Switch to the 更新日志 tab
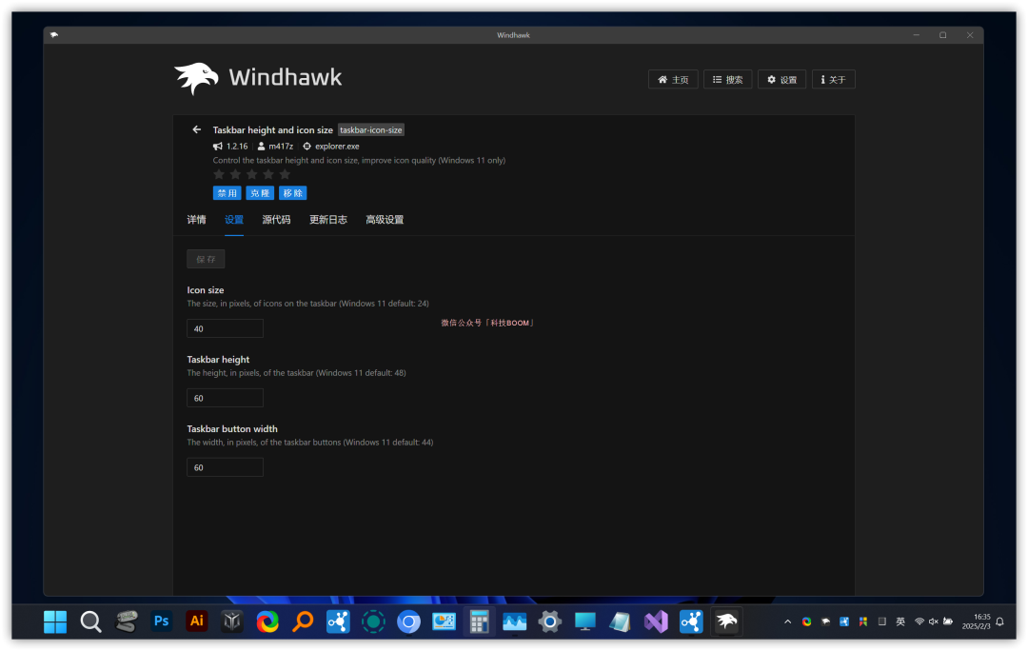The width and height of the screenshot is (1028, 651). (x=327, y=220)
